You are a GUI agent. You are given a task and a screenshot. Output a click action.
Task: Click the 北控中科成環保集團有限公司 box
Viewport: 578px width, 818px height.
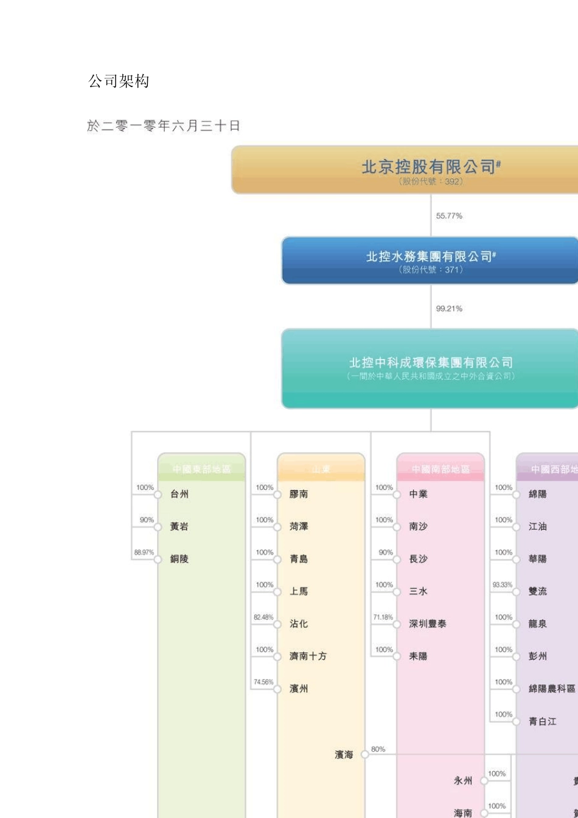coord(430,369)
